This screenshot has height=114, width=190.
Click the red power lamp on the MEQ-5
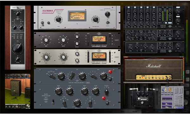click(x=110, y=72)
